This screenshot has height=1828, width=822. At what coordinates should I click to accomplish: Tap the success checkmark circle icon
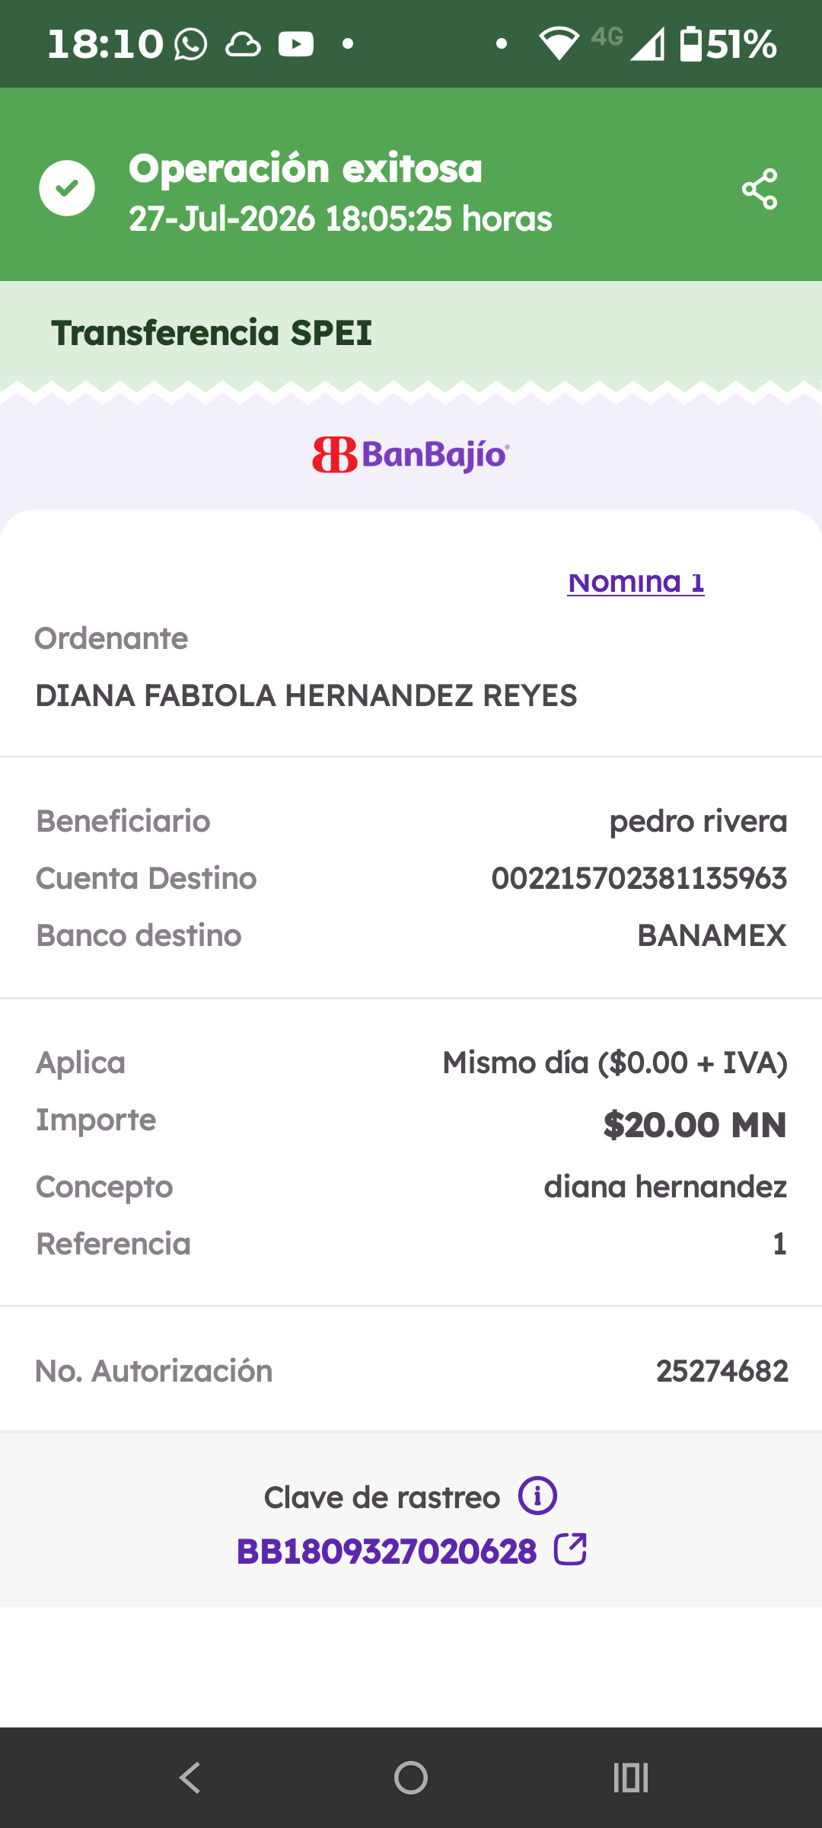pyautogui.click(x=67, y=188)
